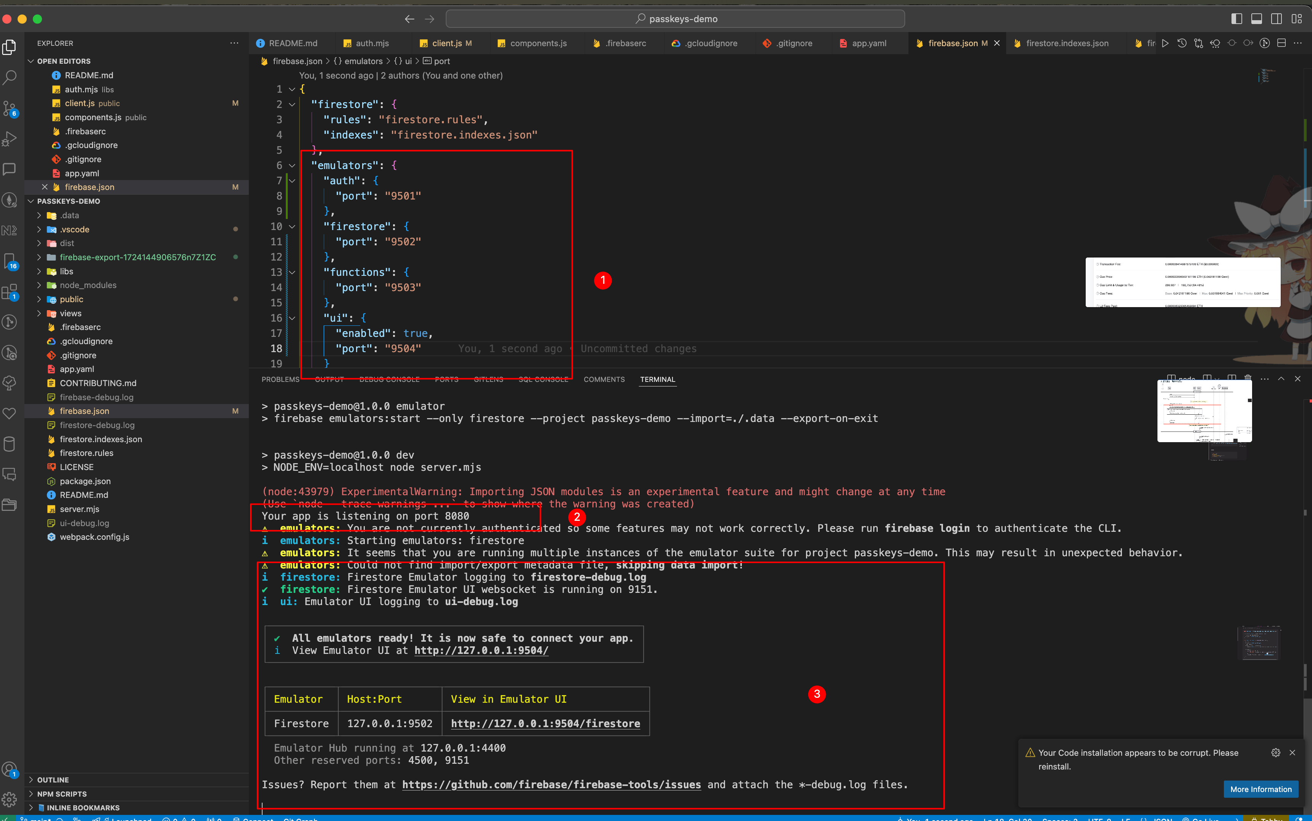Open the Run and Debug view
1312x821 pixels.
coord(10,139)
